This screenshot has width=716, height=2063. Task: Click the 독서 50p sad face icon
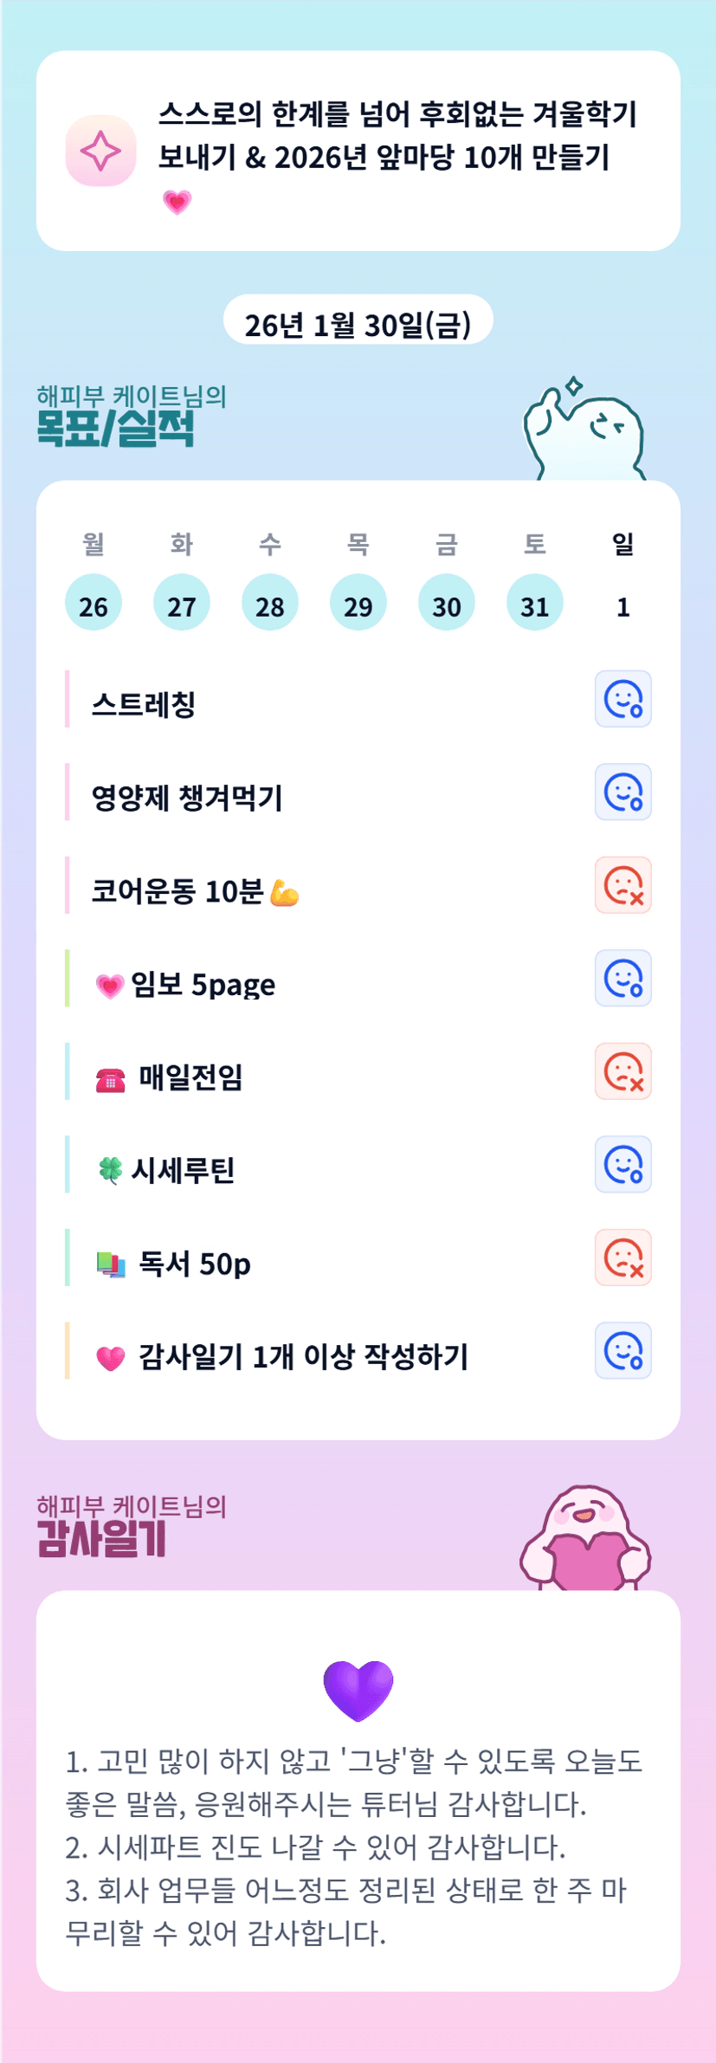click(622, 1258)
